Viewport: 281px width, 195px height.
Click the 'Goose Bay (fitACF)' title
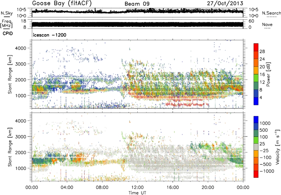pos(62,4)
